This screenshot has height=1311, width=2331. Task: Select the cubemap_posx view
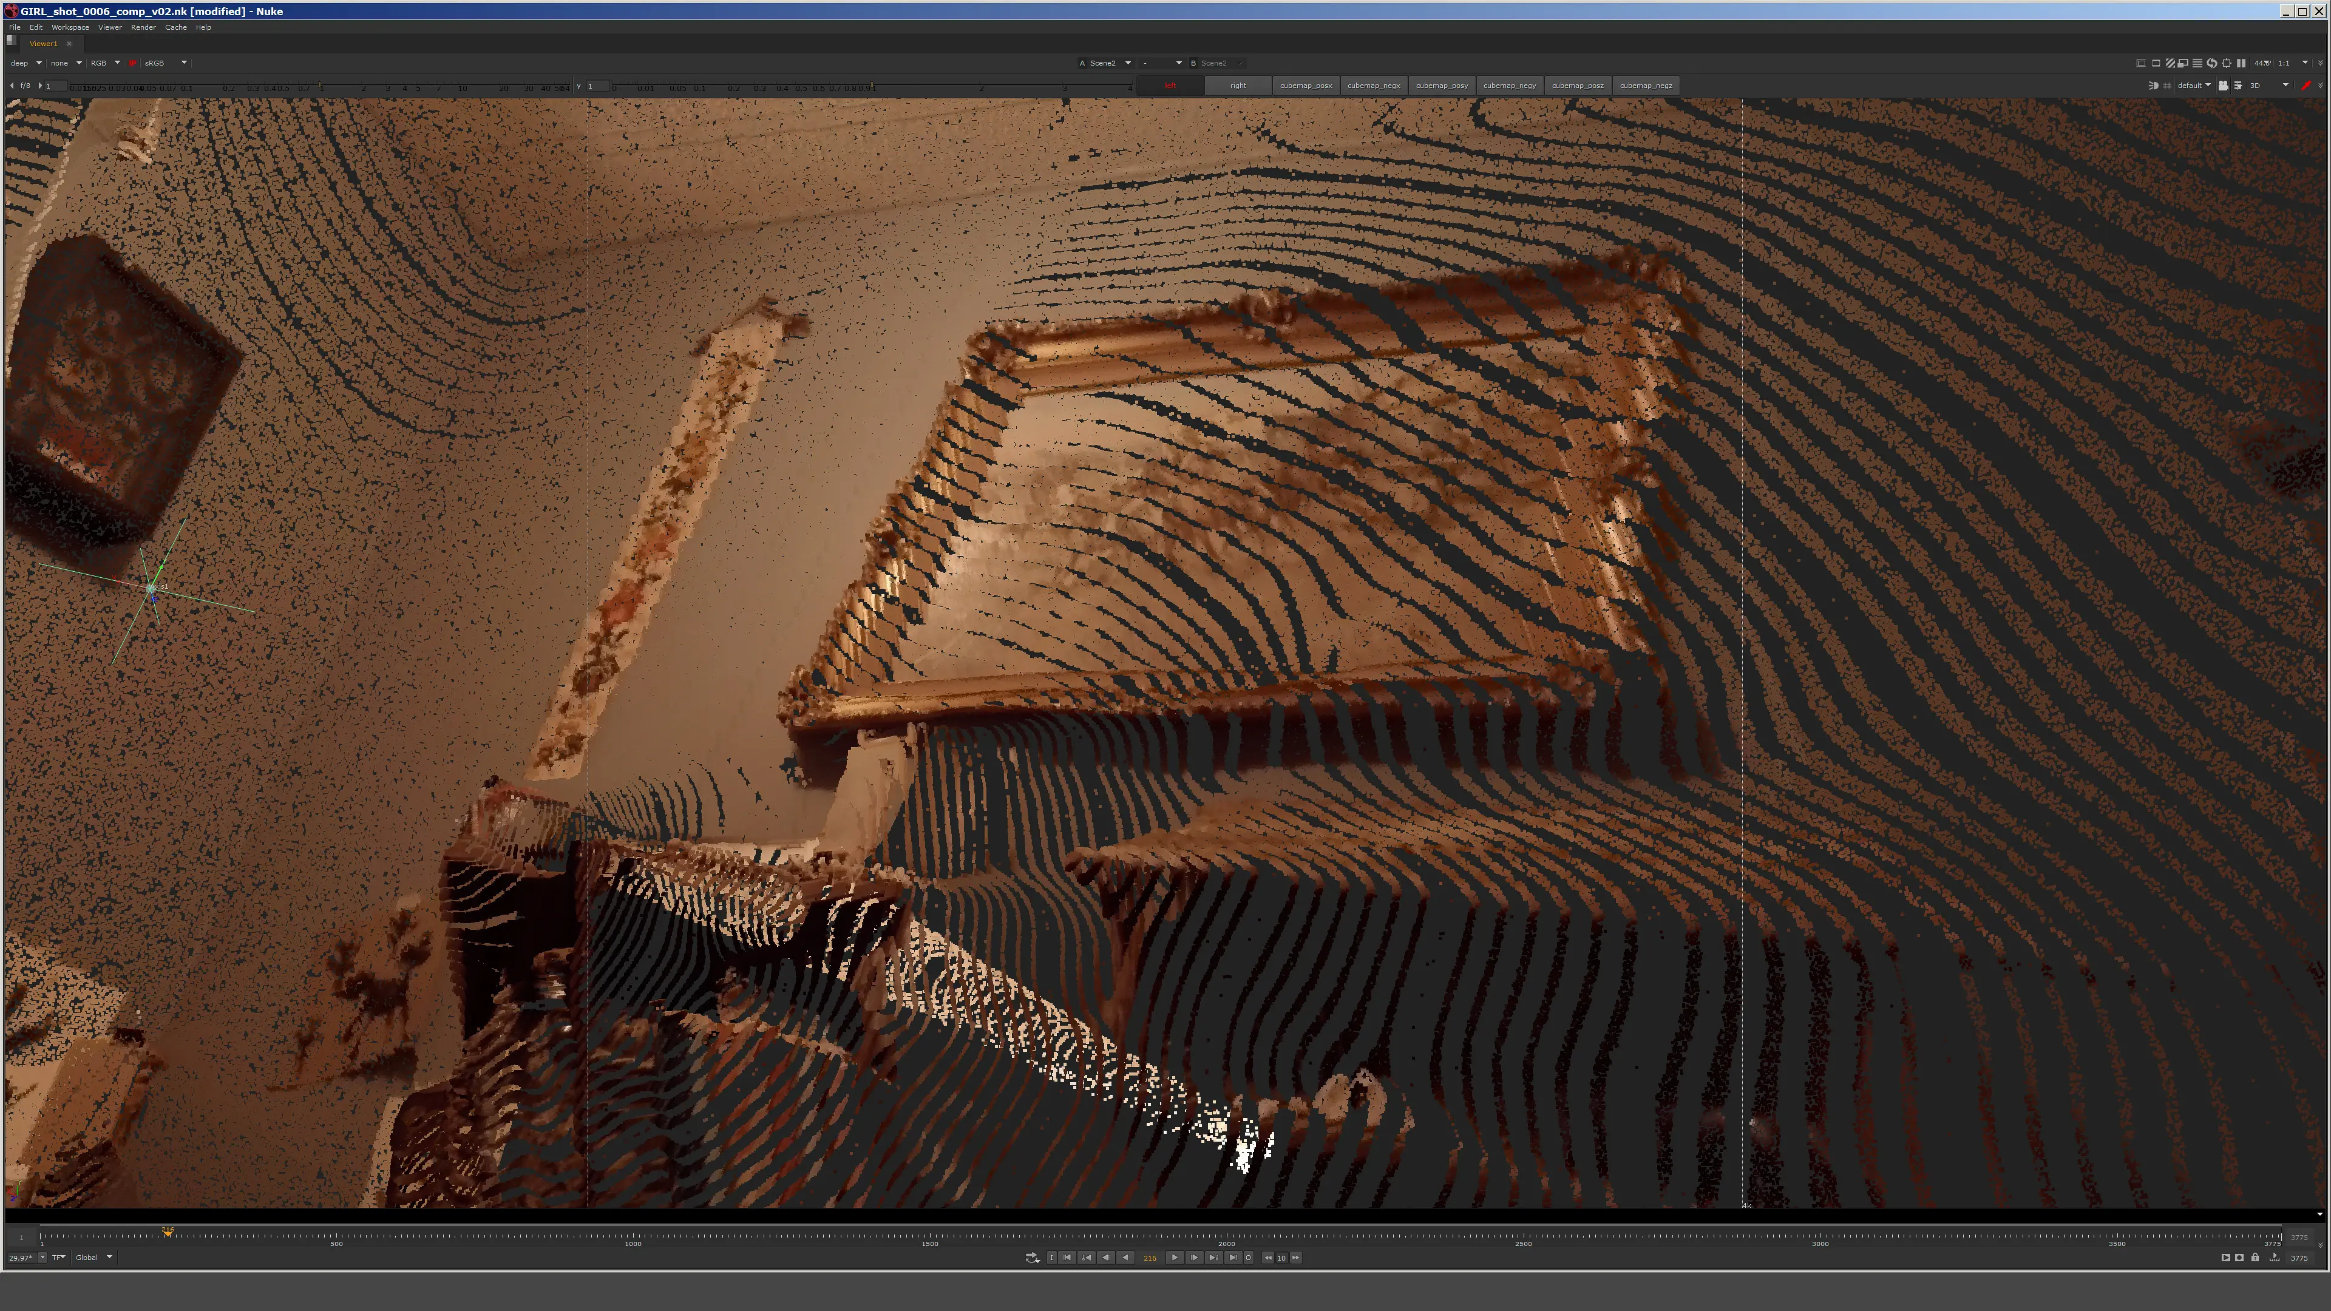[1306, 86]
